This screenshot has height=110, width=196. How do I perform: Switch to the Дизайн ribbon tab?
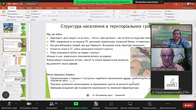[29, 8]
